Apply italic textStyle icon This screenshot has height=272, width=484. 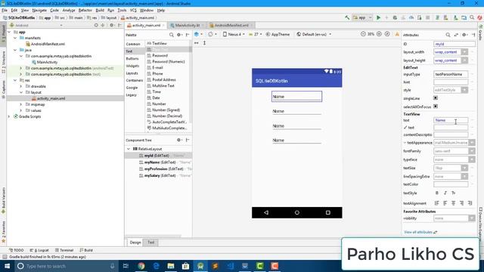tap(445, 193)
